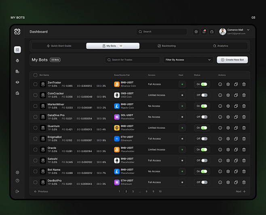The image size is (266, 215).
Task: Open the dashboard grid icon in sidebar
Action: pyautogui.click(x=17, y=50)
